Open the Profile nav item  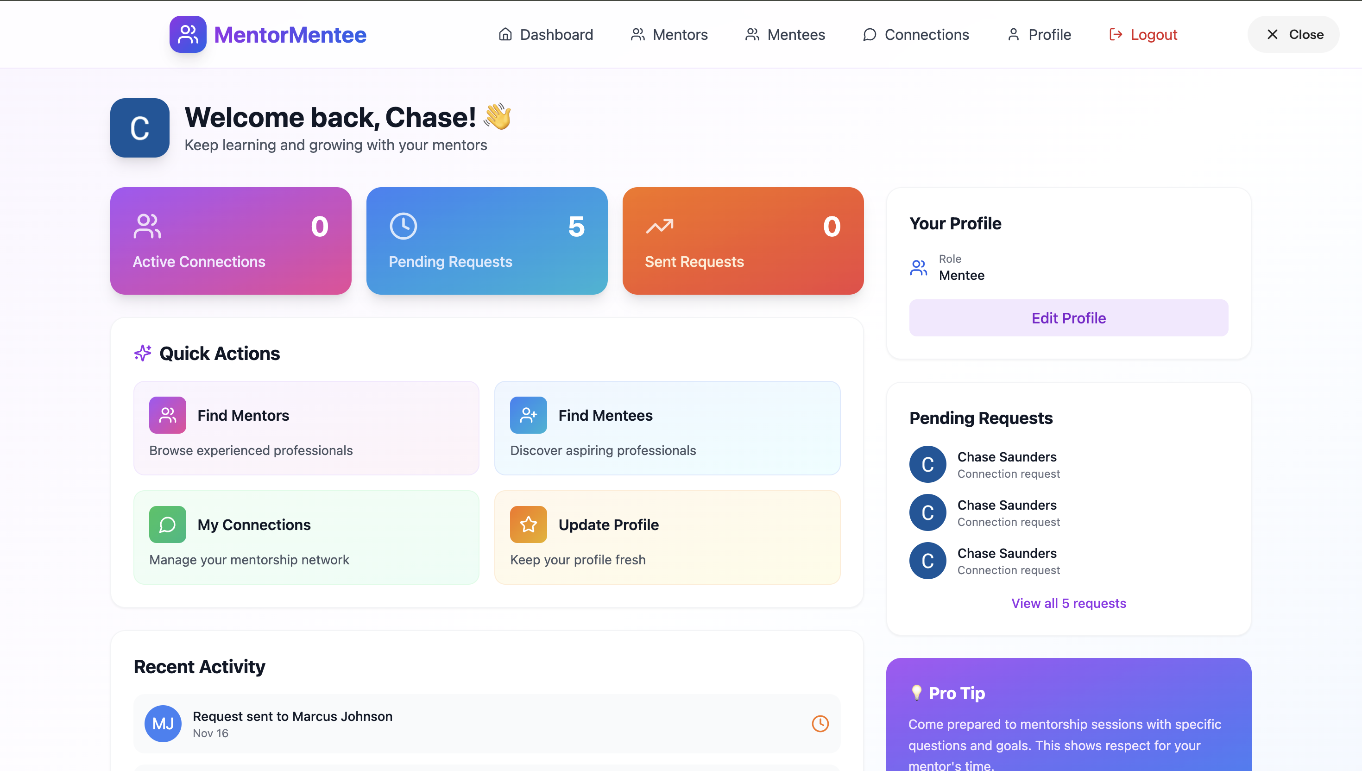1039,34
